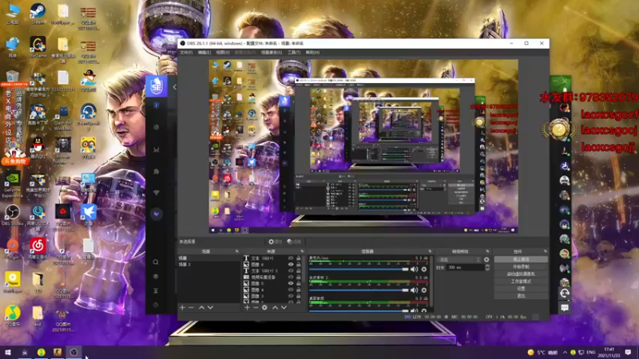639x359 pixels.
Task: Toggle lock on 图像 6 source
Action: (299, 265)
